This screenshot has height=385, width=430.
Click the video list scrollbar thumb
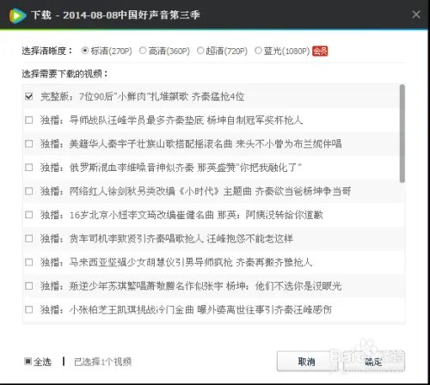pyautogui.click(x=402, y=133)
